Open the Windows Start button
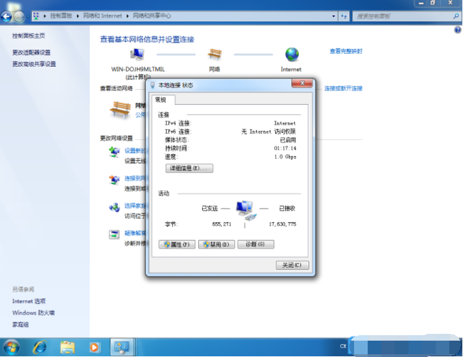Screen dimensions: 463x357 click(x=11, y=347)
